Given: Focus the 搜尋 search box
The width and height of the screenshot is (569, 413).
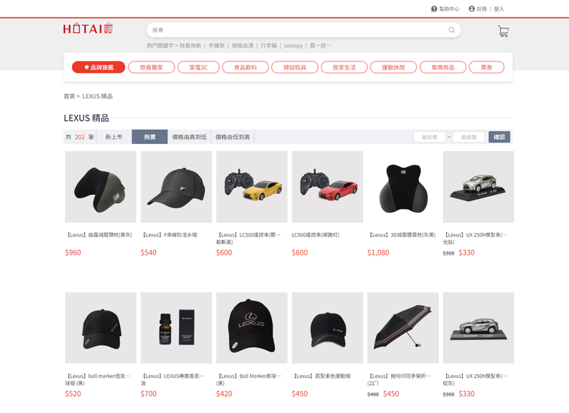Looking at the screenshot, I should (x=304, y=30).
